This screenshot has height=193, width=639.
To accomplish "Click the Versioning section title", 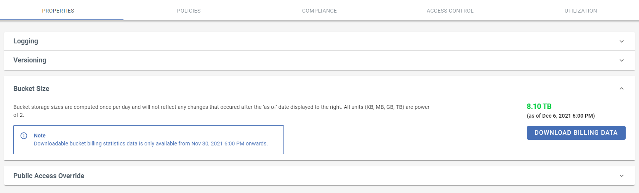I will [30, 60].
